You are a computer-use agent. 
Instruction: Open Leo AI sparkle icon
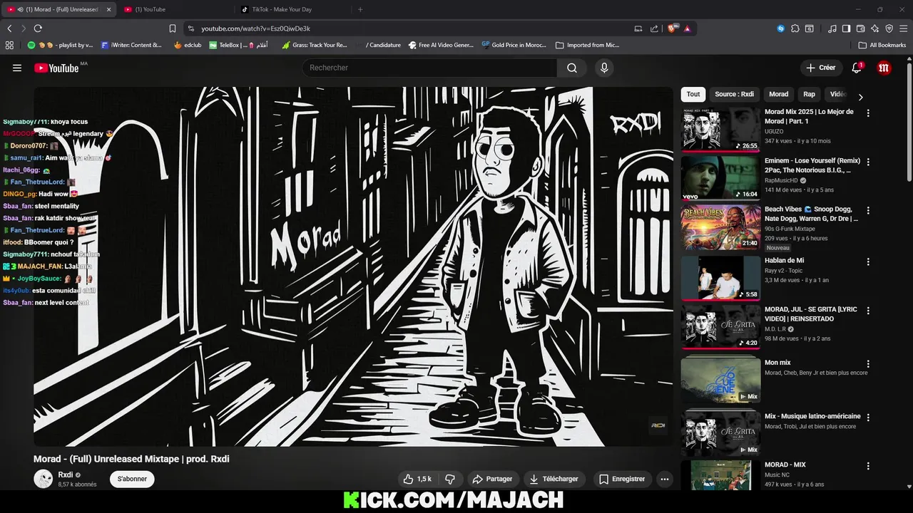pyautogui.click(x=875, y=28)
